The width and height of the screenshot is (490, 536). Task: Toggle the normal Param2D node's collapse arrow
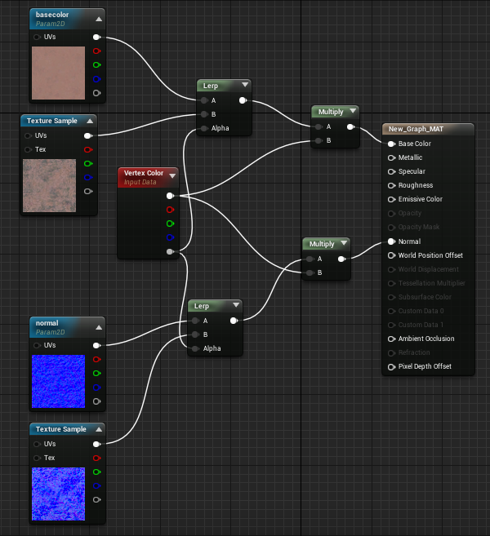click(x=98, y=326)
